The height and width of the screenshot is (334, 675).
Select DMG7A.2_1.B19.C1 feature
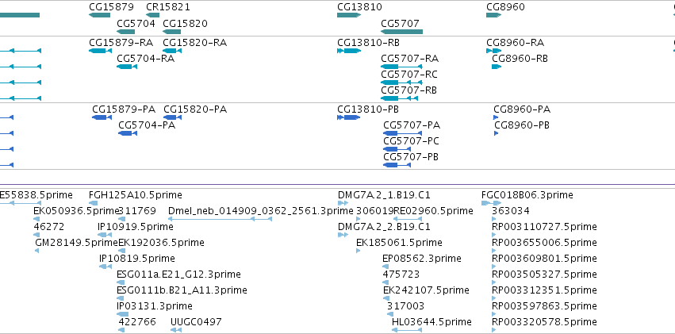coord(343,203)
